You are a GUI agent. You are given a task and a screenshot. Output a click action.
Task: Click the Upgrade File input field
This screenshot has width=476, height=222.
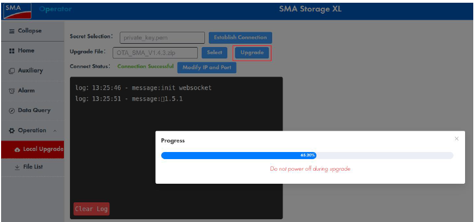point(155,52)
